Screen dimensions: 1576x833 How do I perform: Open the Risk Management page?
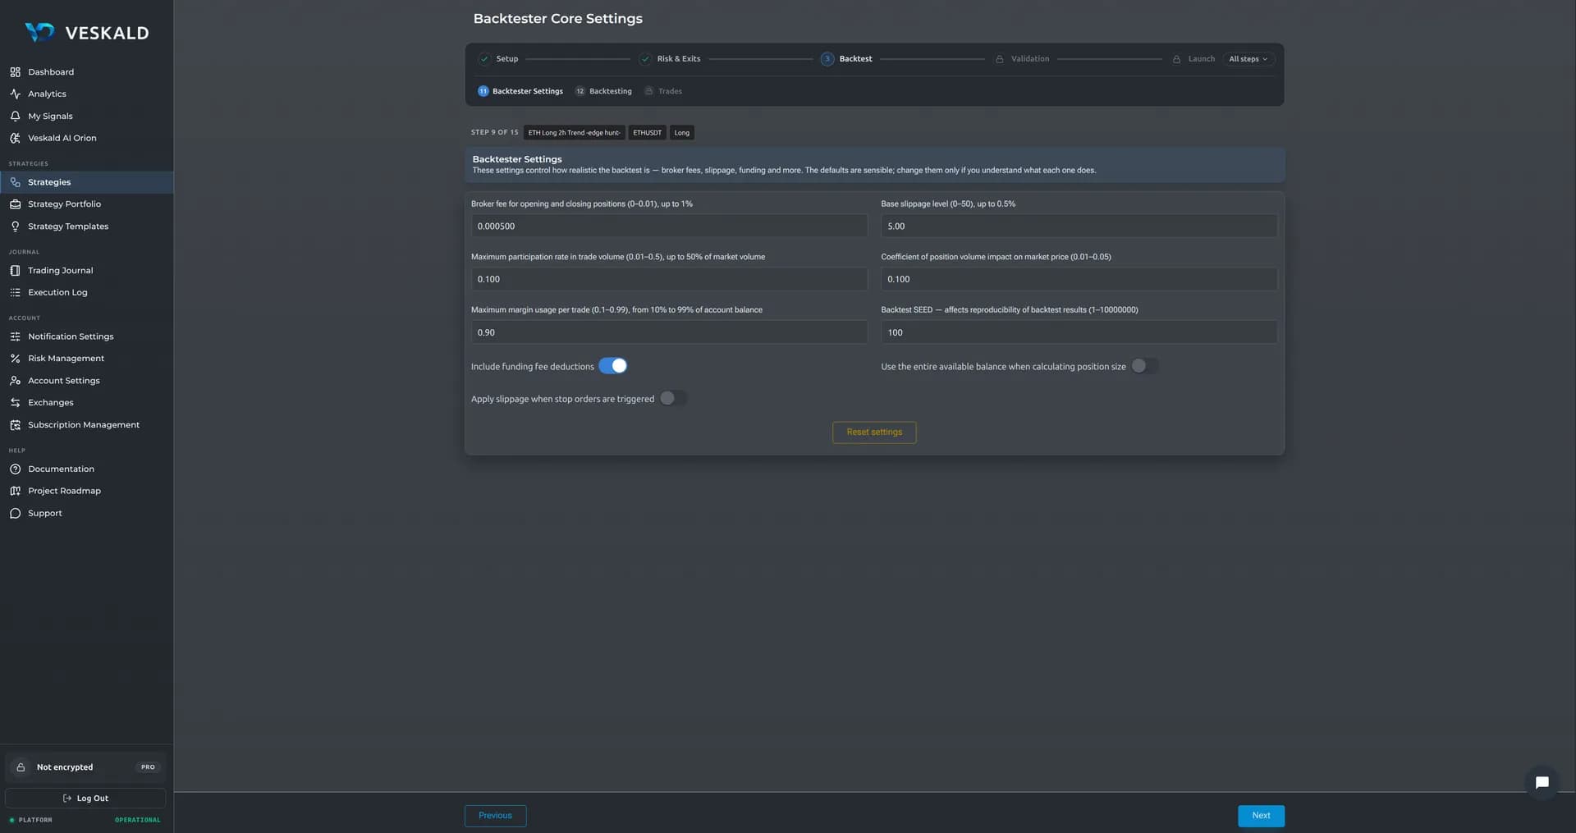(x=86, y=359)
